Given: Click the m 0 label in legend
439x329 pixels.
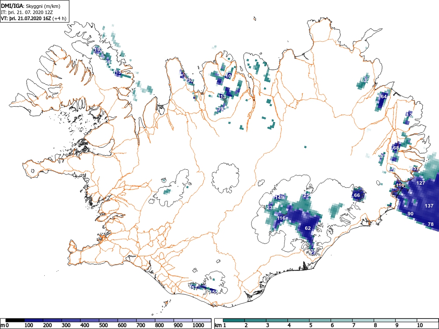Looking at the screenshot, I should point(4,325).
